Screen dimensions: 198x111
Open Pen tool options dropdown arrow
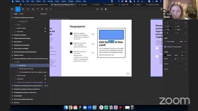pyautogui.click(x=34, y=9)
